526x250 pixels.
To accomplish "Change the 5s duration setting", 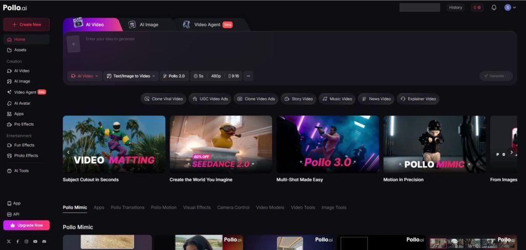I will (199, 76).
